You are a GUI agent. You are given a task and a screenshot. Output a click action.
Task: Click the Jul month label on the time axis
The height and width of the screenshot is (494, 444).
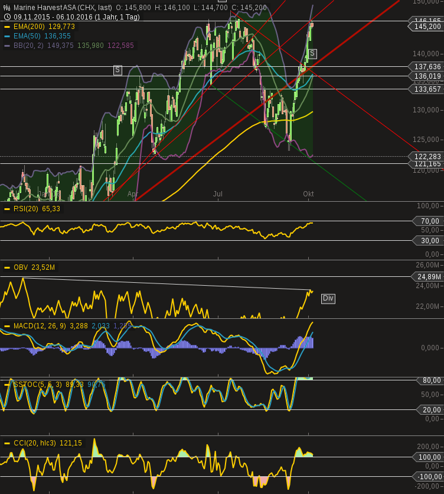pos(218,194)
